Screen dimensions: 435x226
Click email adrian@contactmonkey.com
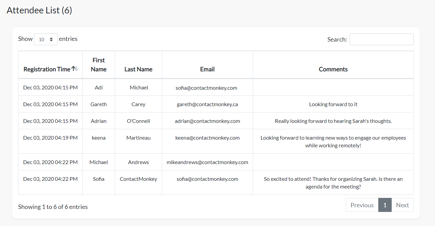207,121
